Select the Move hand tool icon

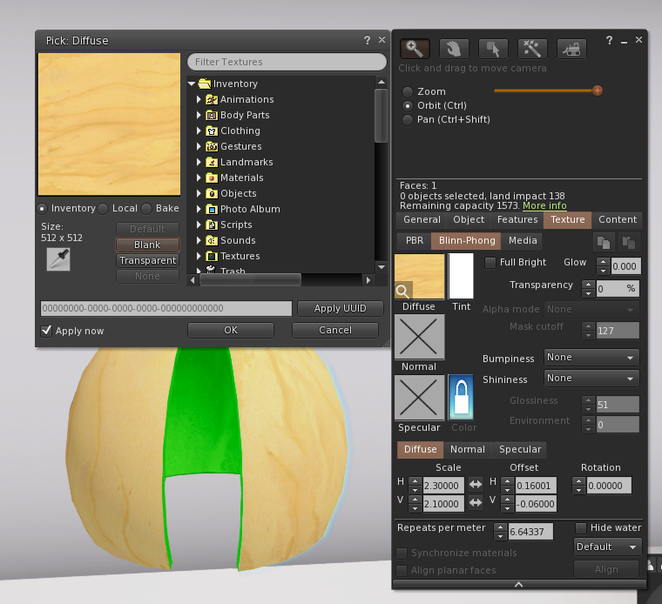[453, 49]
